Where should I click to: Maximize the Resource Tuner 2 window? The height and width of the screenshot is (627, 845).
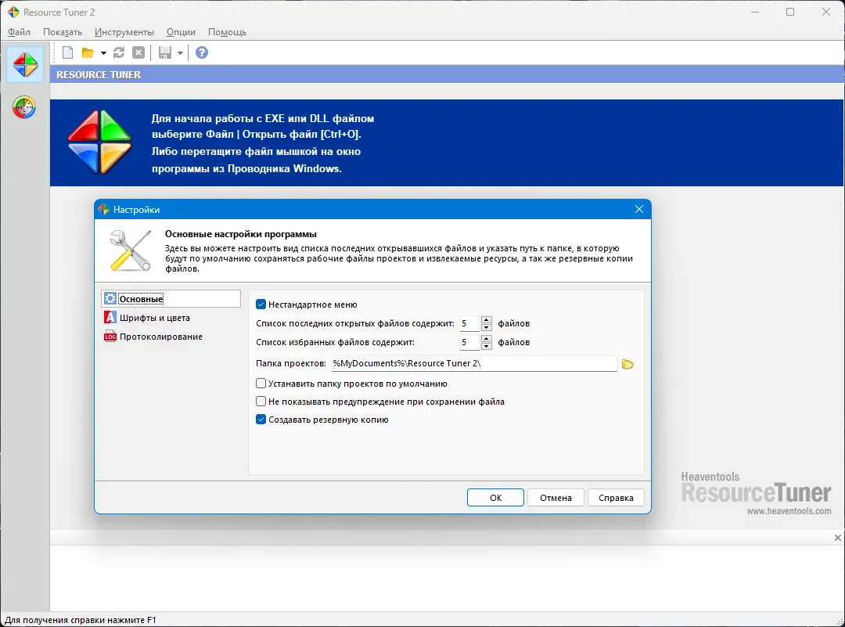(x=790, y=12)
